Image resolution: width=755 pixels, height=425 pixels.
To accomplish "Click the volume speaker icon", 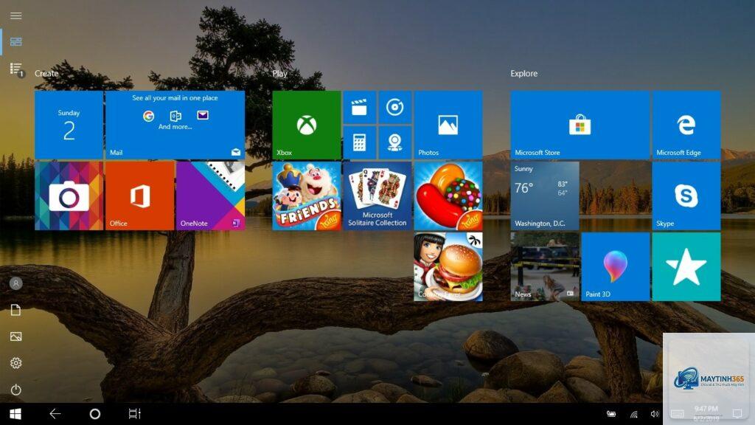I will point(655,414).
